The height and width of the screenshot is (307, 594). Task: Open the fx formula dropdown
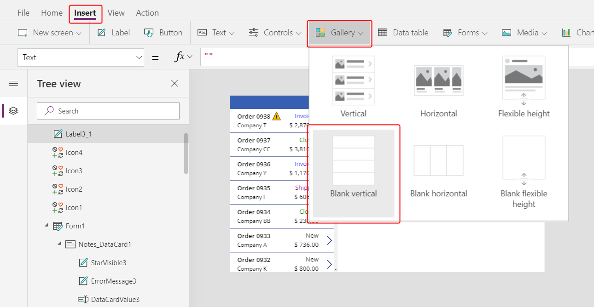(183, 57)
